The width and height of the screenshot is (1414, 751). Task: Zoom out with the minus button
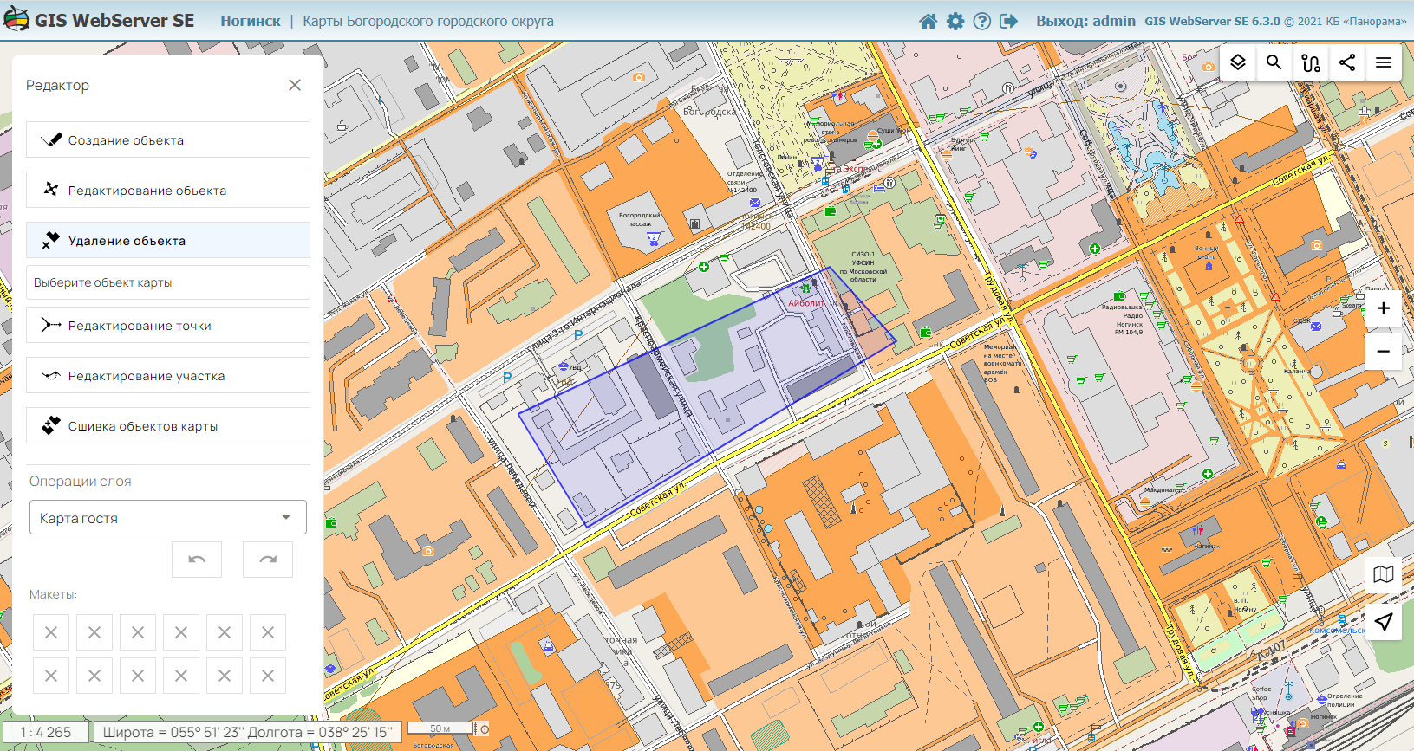point(1383,352)
